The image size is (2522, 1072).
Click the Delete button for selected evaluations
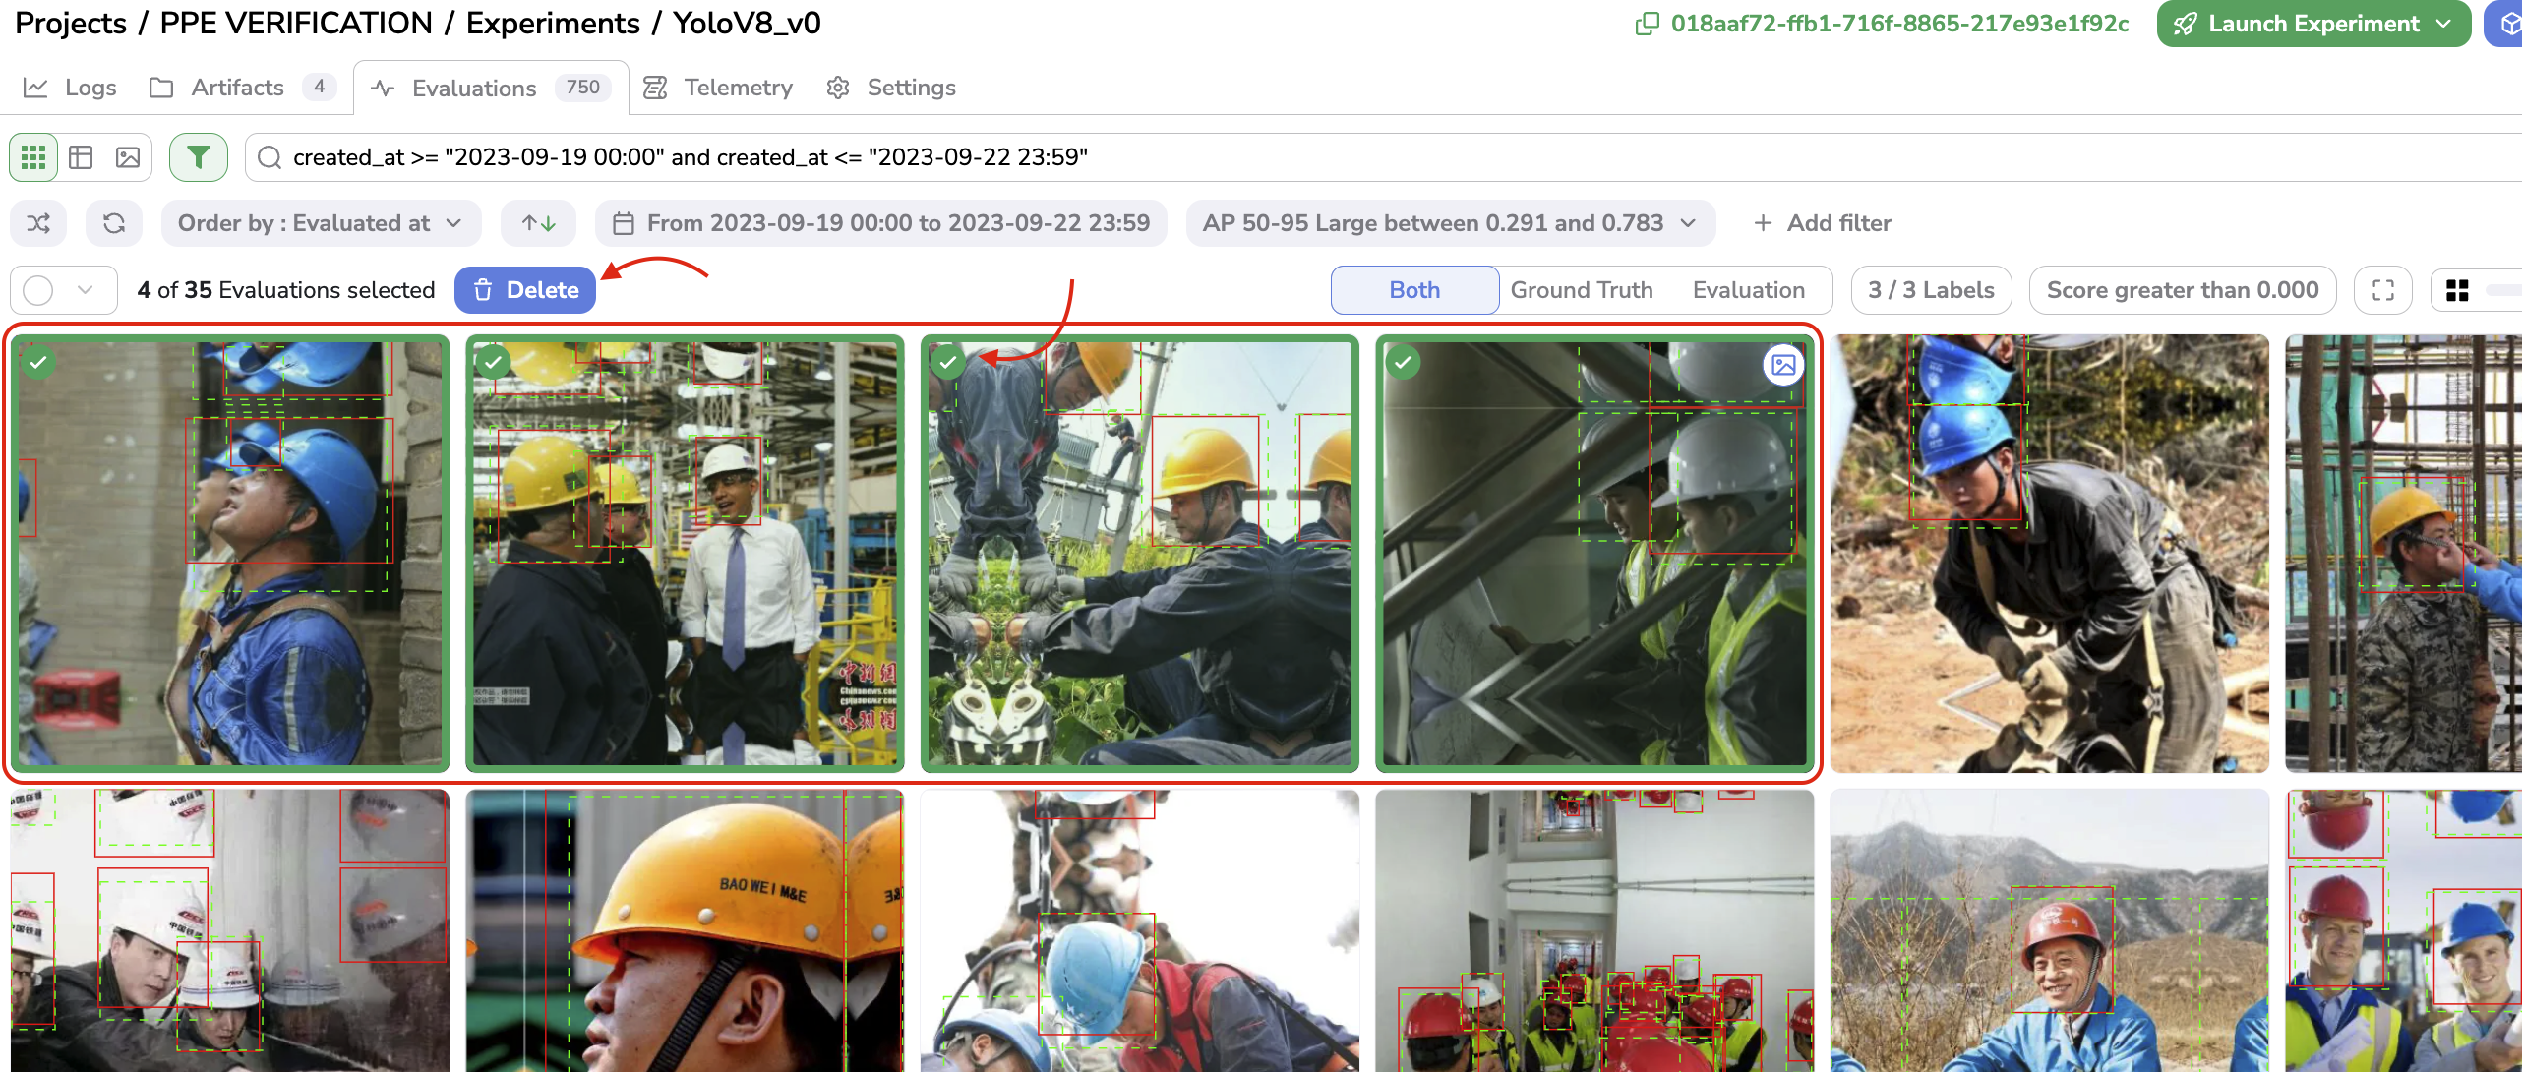[x=527, y=289]
